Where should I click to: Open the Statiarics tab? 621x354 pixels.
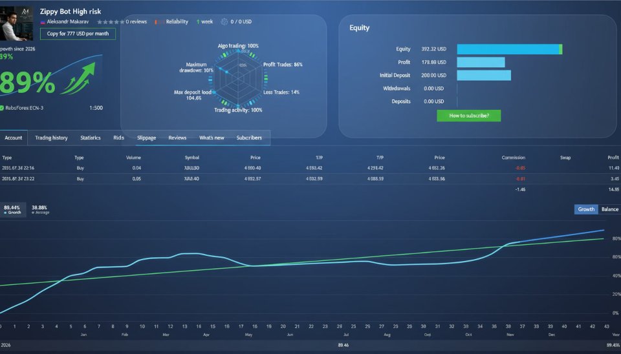click(x=91, y=138)
